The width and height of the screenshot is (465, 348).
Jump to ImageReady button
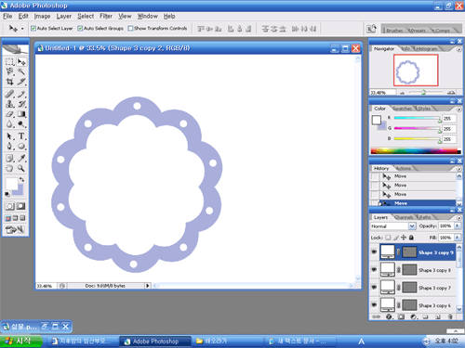(x=15, y=229)
